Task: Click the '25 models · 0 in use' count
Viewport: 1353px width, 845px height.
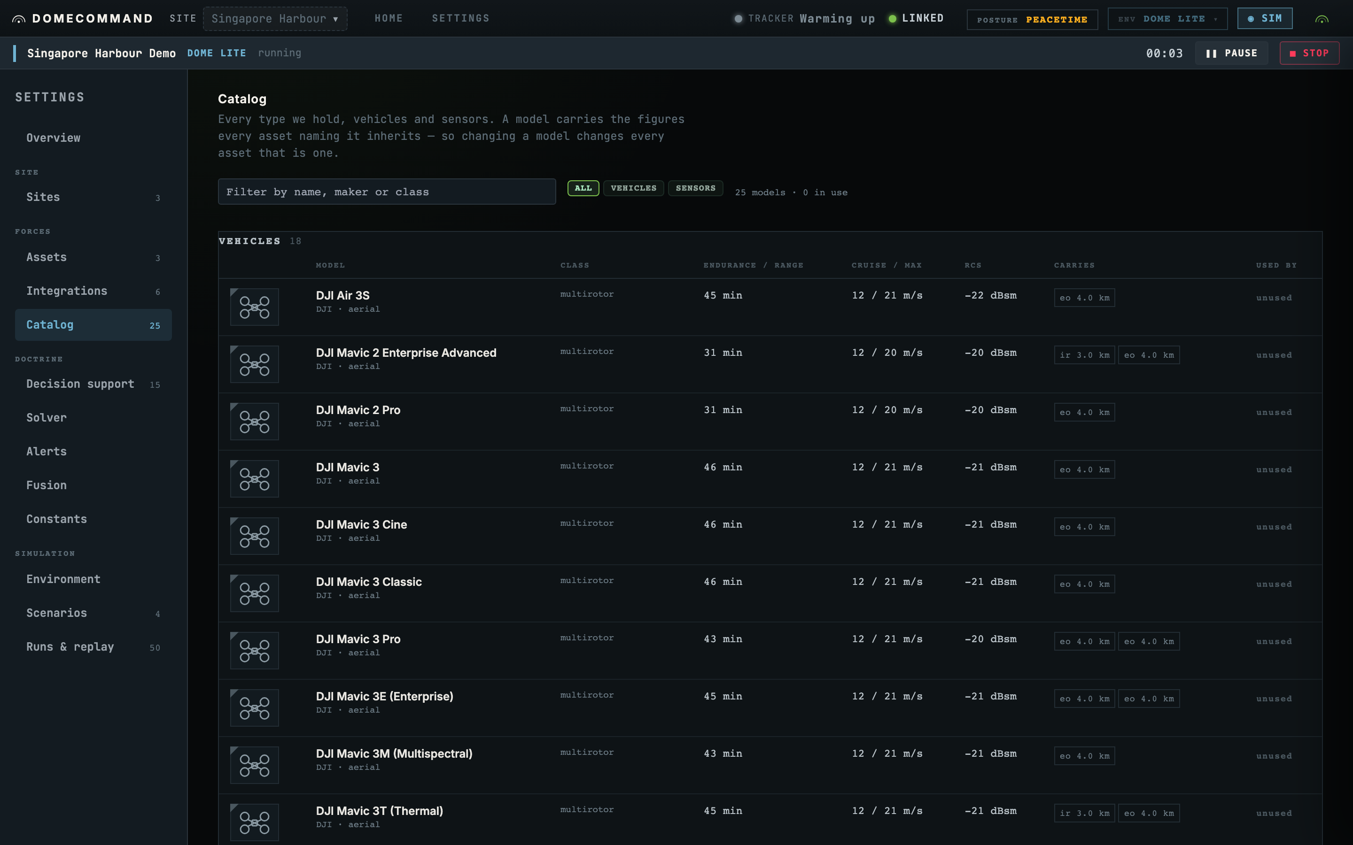Action: coord(791,192)
